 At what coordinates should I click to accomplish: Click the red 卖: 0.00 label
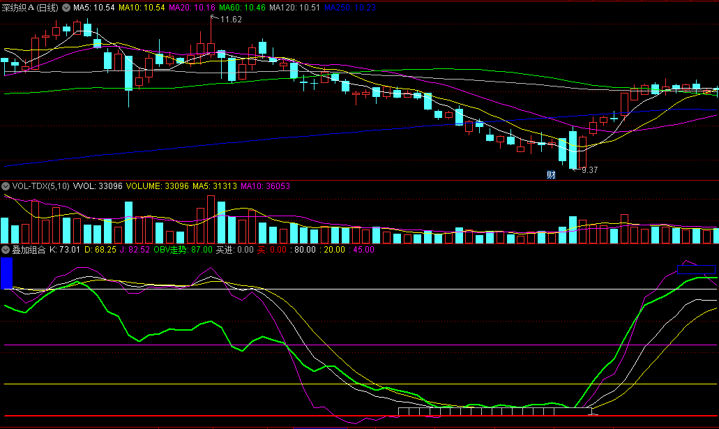click(272, 250)
